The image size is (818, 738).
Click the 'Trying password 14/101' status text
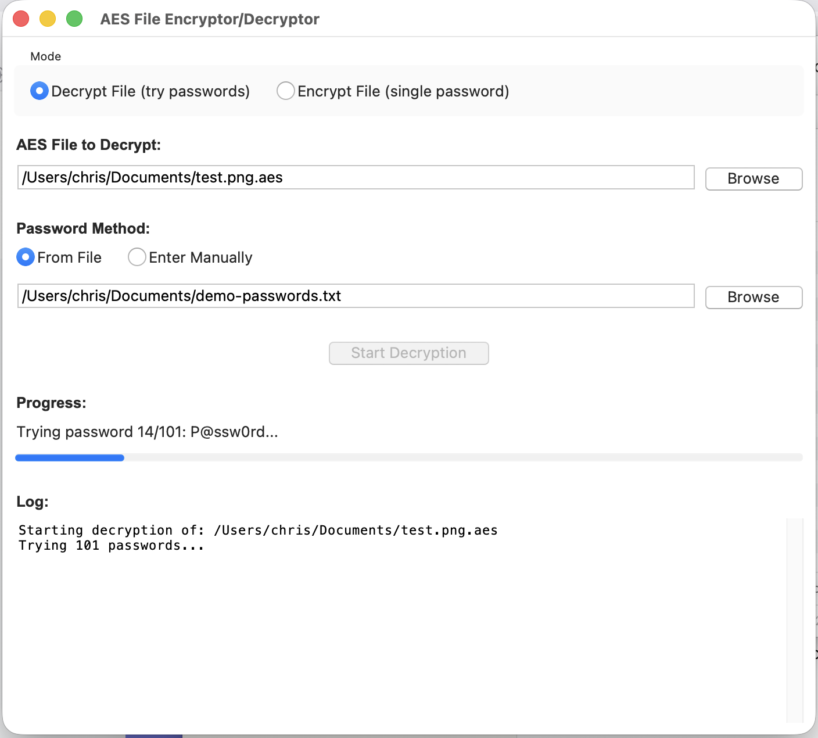pyautogui.click(x=147, y=431)
